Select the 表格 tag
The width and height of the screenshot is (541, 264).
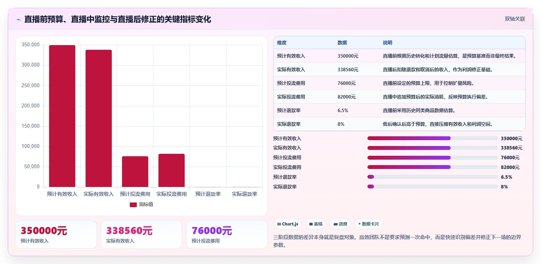(316, 224)
